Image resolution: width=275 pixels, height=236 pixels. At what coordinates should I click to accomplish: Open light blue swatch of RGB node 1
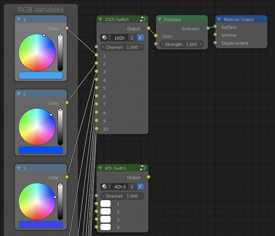[x=41, y=75]
